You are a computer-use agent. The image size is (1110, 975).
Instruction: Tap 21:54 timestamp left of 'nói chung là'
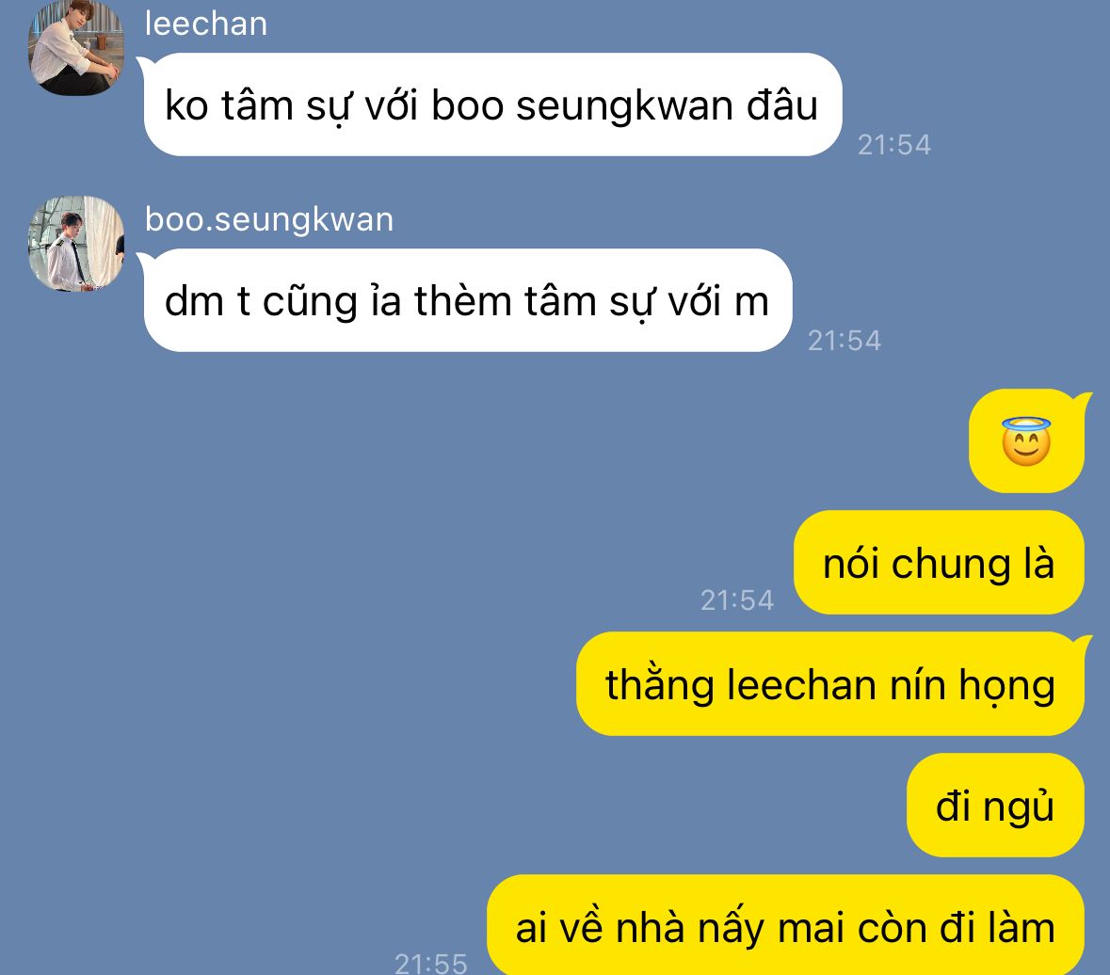point(737,600)
